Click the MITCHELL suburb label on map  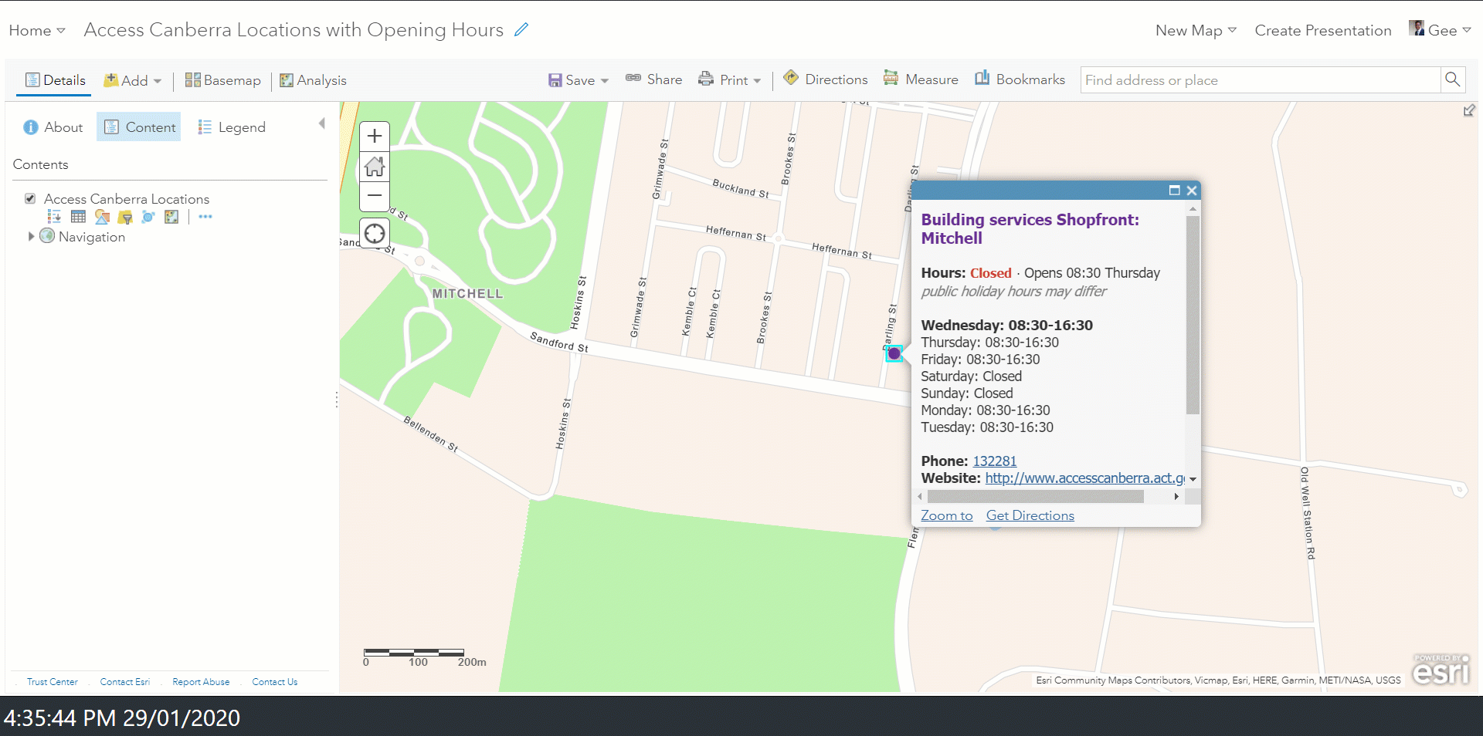point(467,294)
